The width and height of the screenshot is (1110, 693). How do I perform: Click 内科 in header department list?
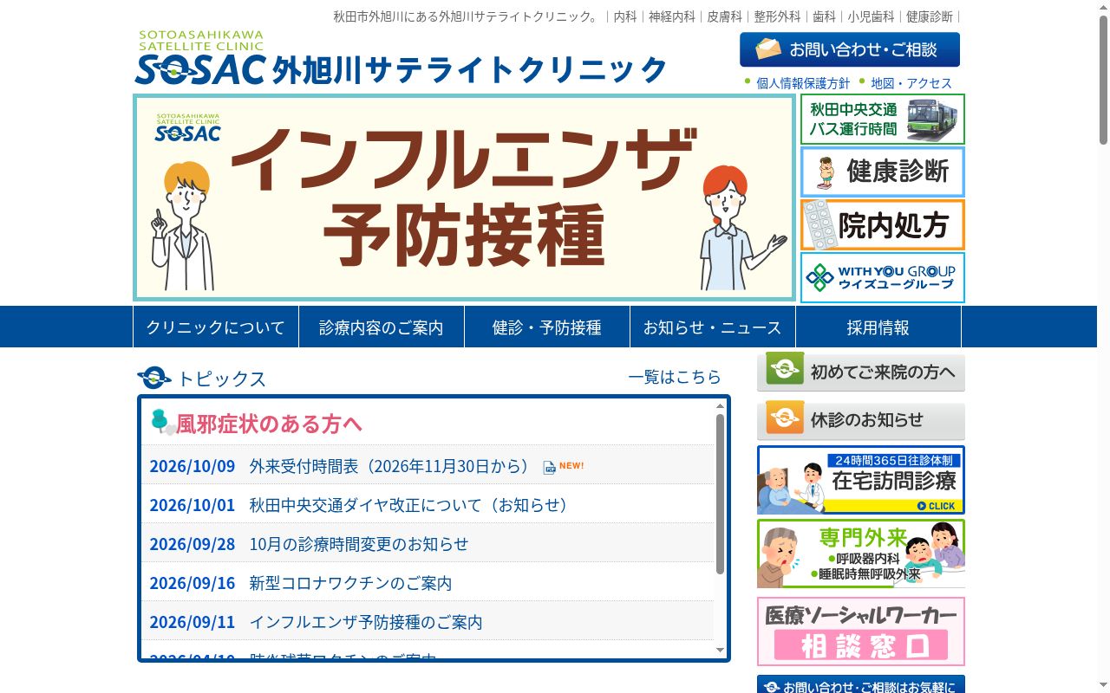(625, 16)
